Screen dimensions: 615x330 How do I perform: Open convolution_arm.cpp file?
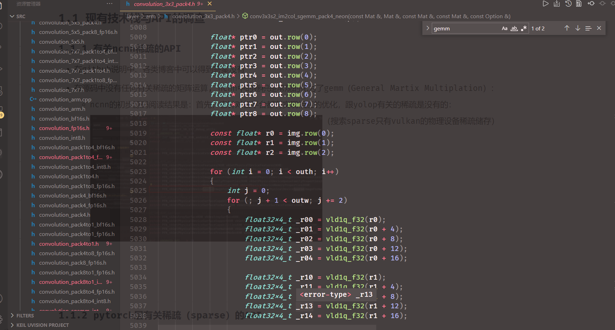65,100
